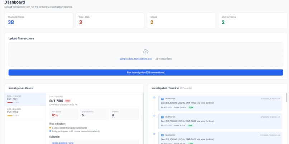Run Investigation on 38 transactions
Viewport: 289px width, 144px height.
[146, 73]
